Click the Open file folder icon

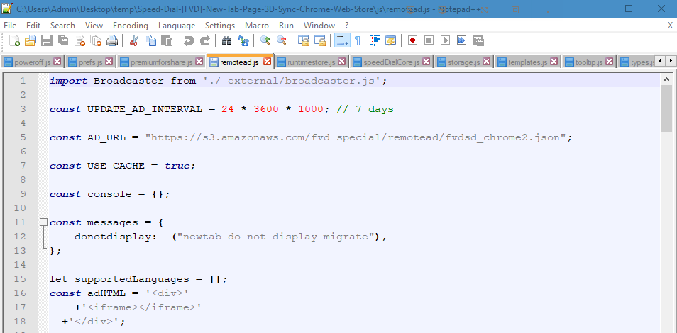[31, 40]
